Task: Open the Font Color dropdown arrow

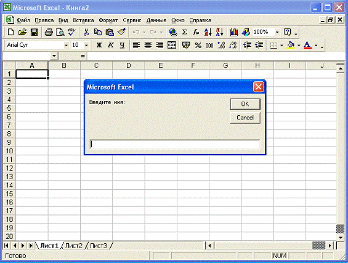Action: 316,46
